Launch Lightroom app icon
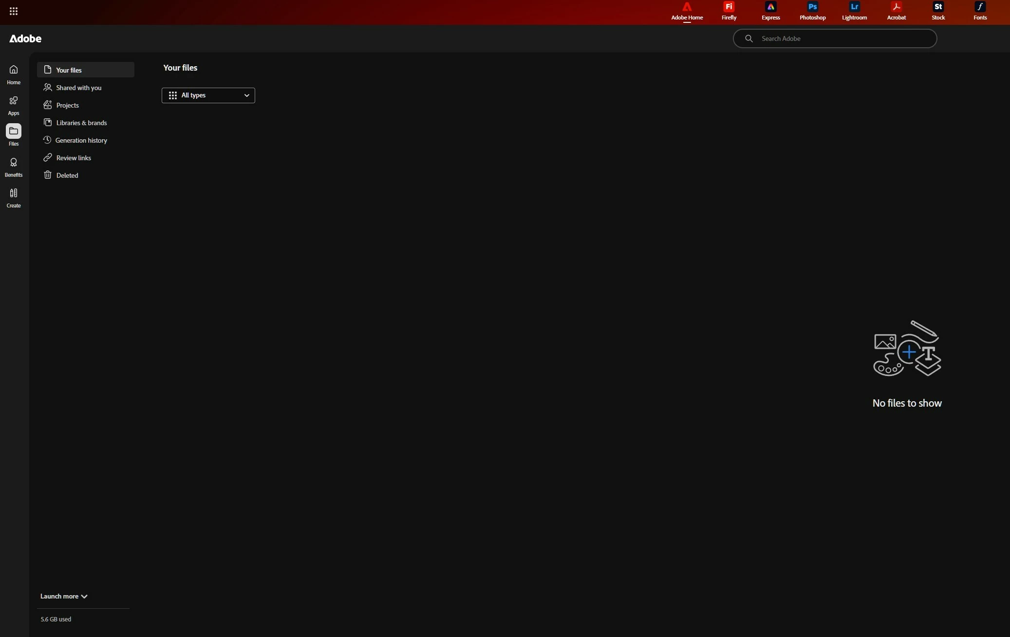 854,11
